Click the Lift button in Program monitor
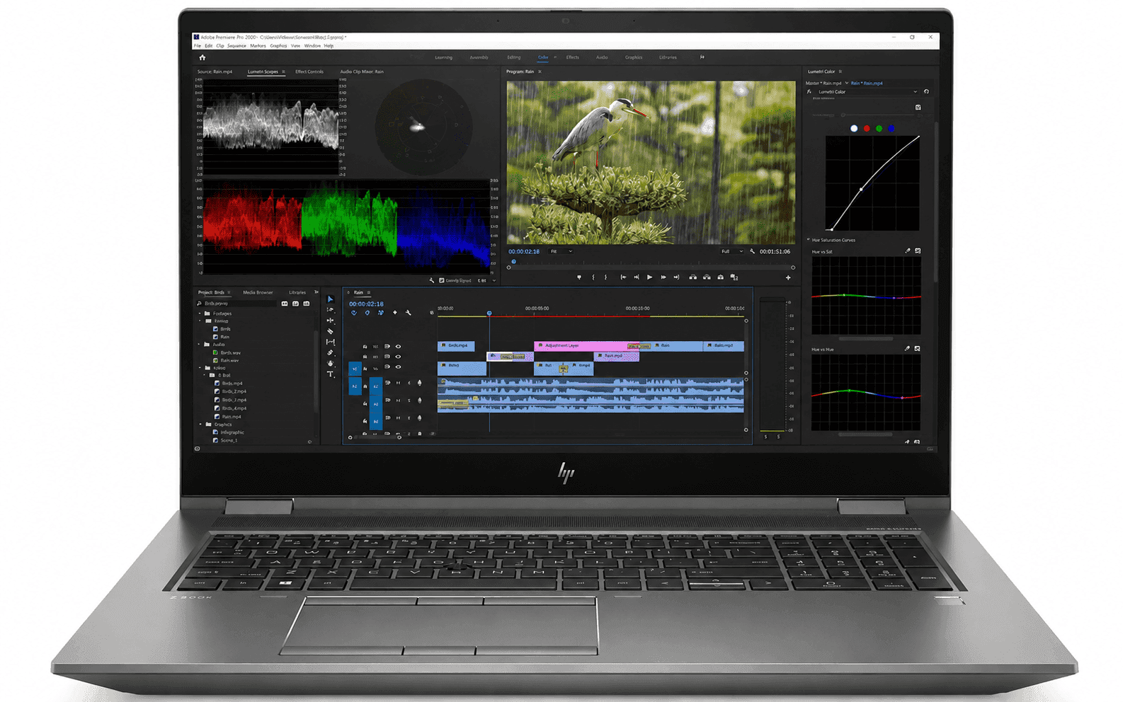Viewport: 1123px width, 702px height. click(x=692, y=277)
